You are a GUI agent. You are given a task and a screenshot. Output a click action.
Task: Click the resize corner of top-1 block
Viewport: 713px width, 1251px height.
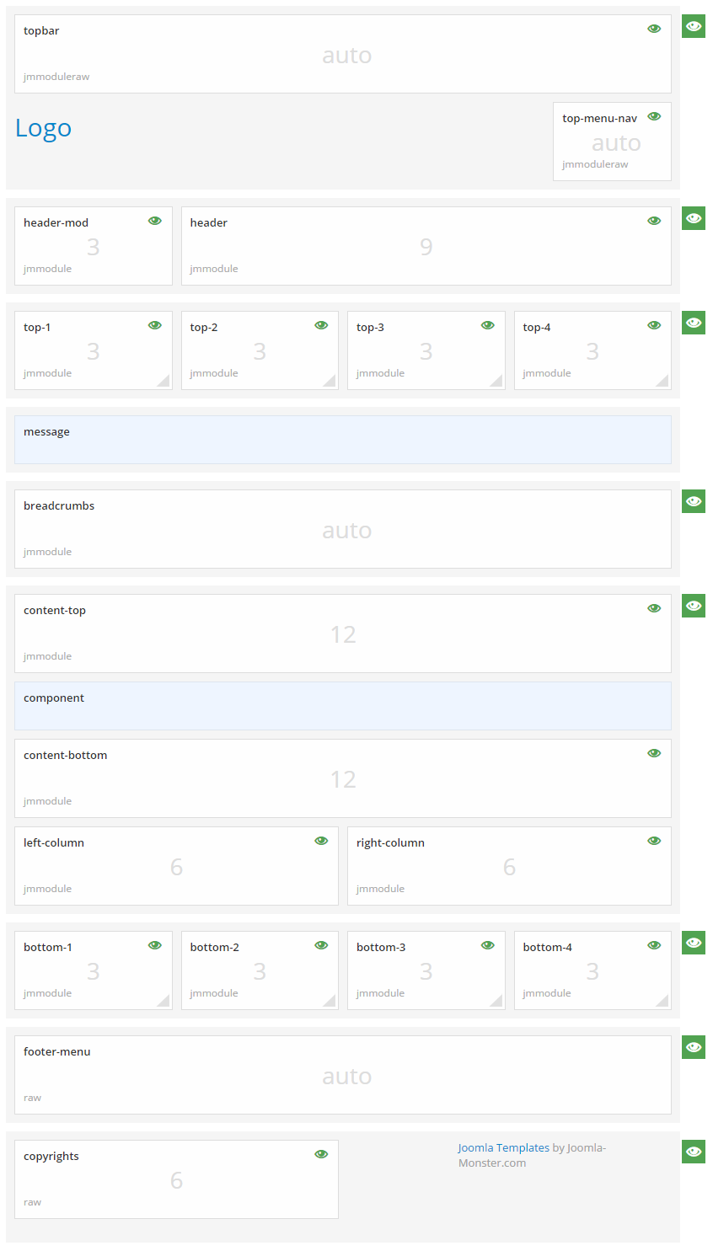click(164, 382)
